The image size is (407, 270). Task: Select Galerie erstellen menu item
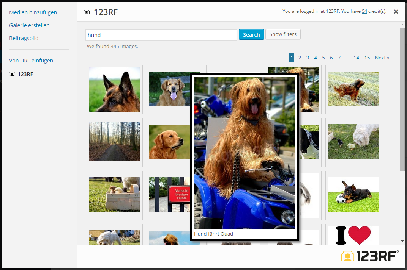coord(29,25)
